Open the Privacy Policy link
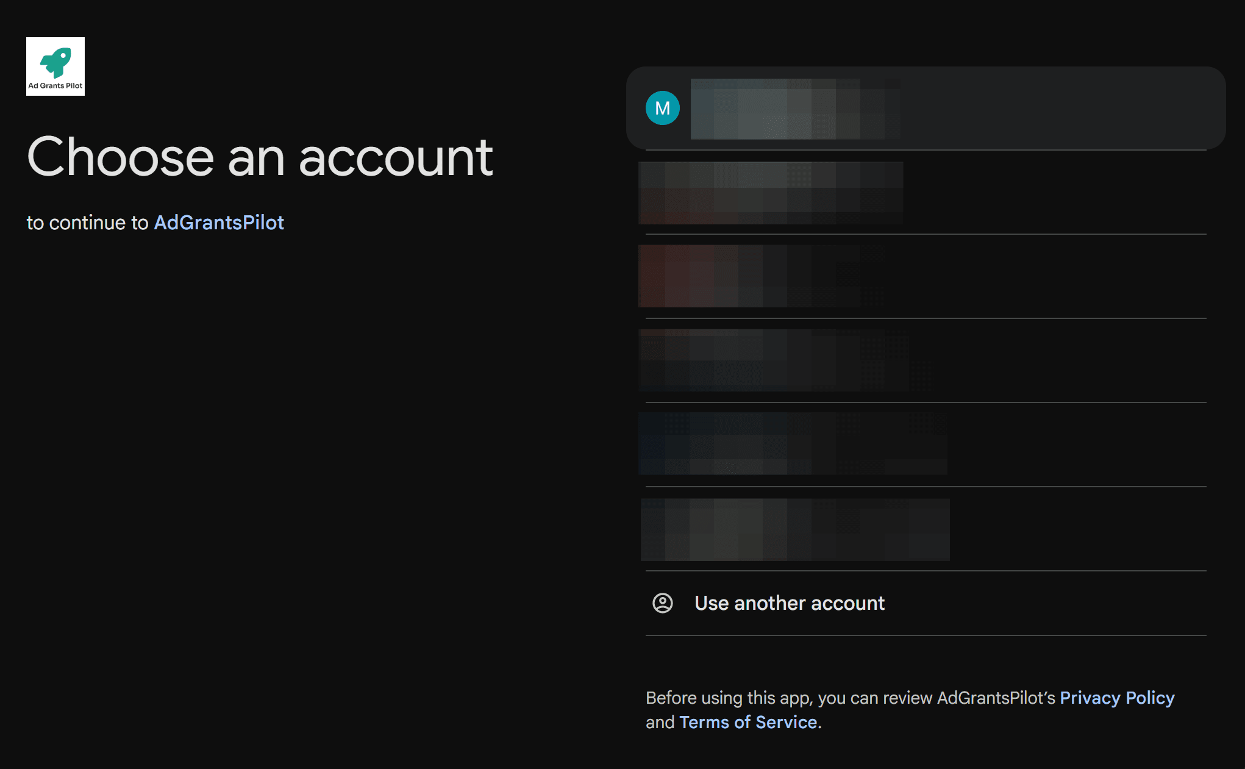Screen dimensions: 1245x769 (x=1117, y=698)
